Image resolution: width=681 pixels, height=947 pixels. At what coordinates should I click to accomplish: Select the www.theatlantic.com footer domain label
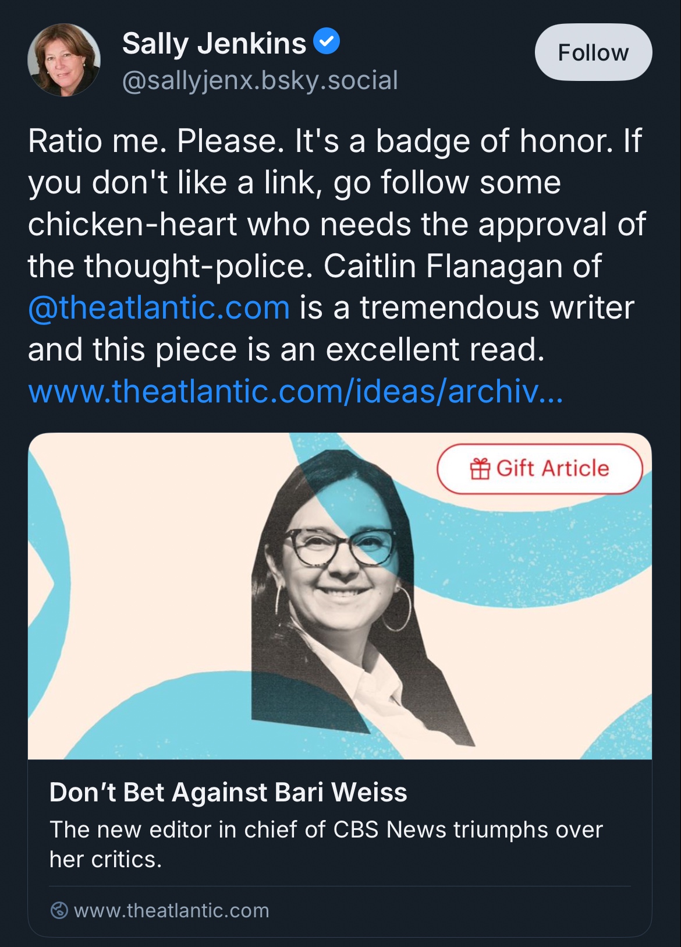(172, 910)
